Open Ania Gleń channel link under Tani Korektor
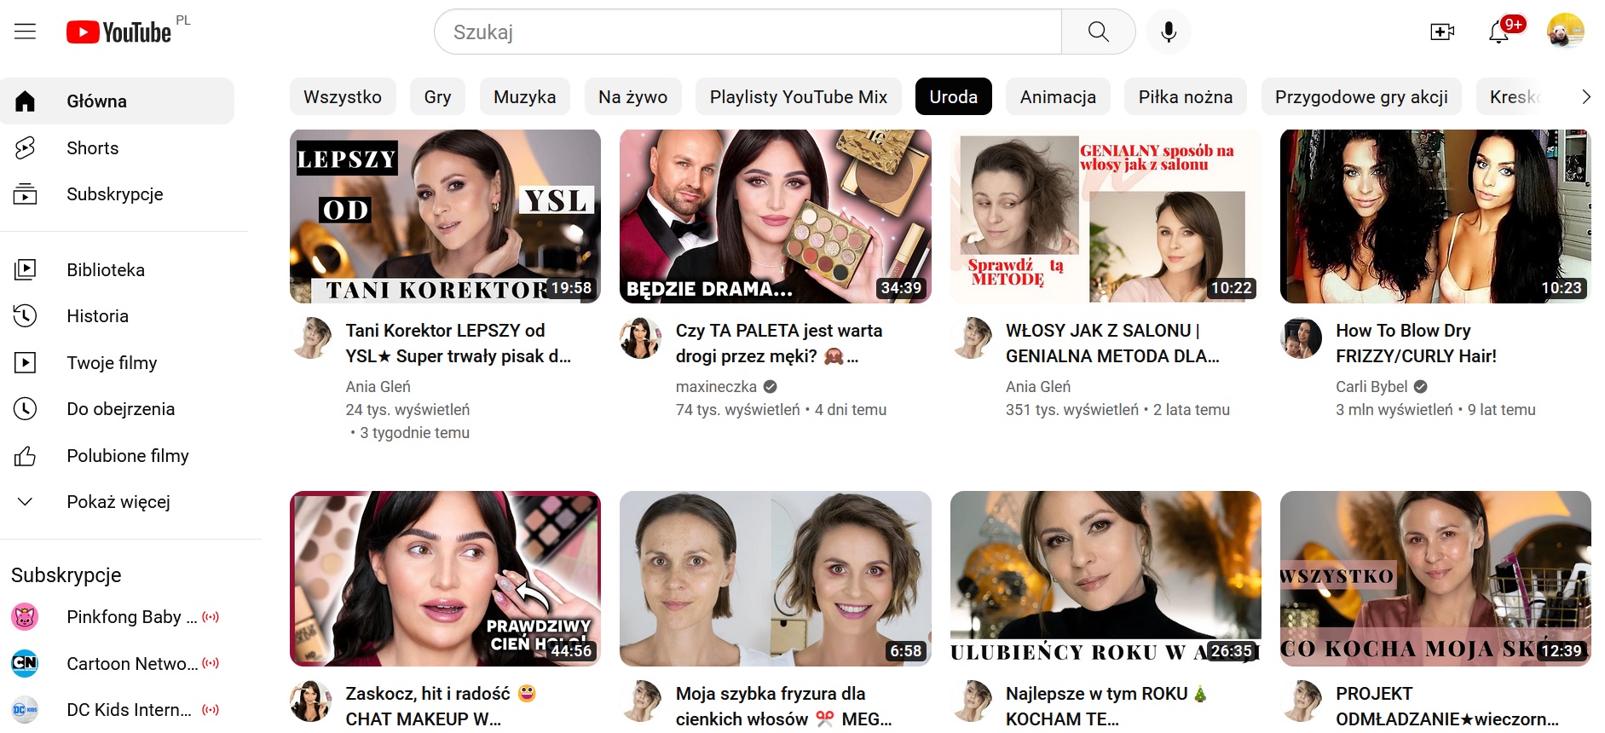 click(378, 387)
